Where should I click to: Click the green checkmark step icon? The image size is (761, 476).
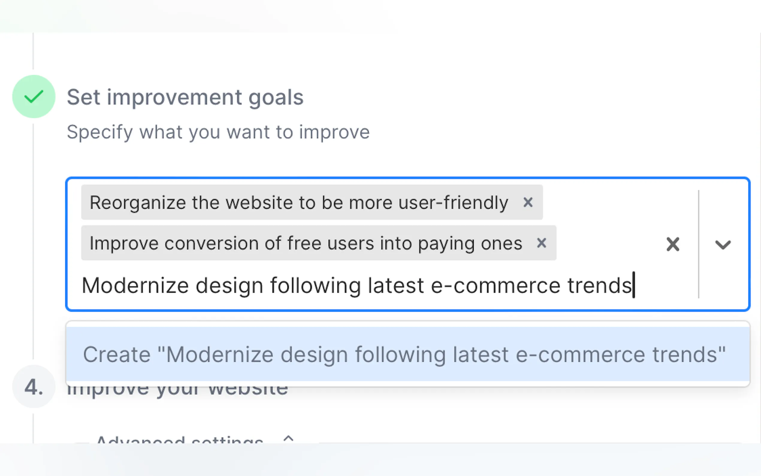tap(34, 96)
